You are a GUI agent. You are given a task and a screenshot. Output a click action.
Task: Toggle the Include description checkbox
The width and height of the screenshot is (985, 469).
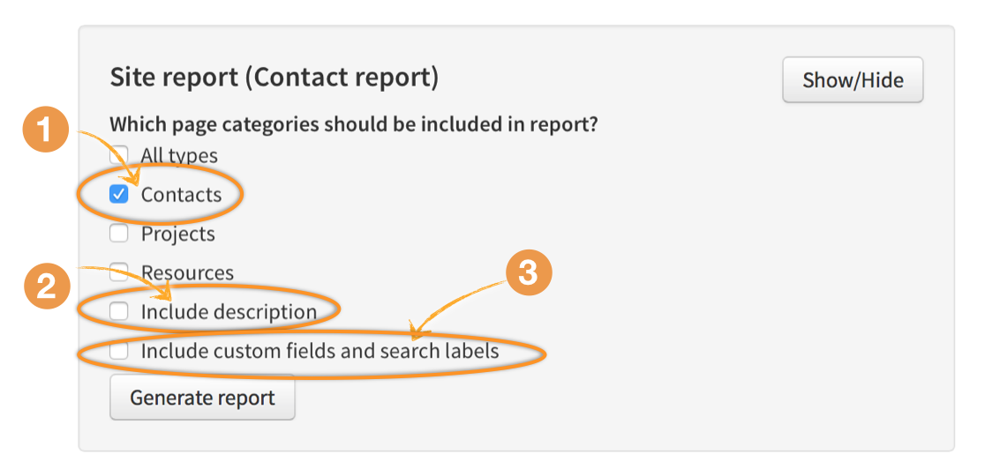coord(119,311)
